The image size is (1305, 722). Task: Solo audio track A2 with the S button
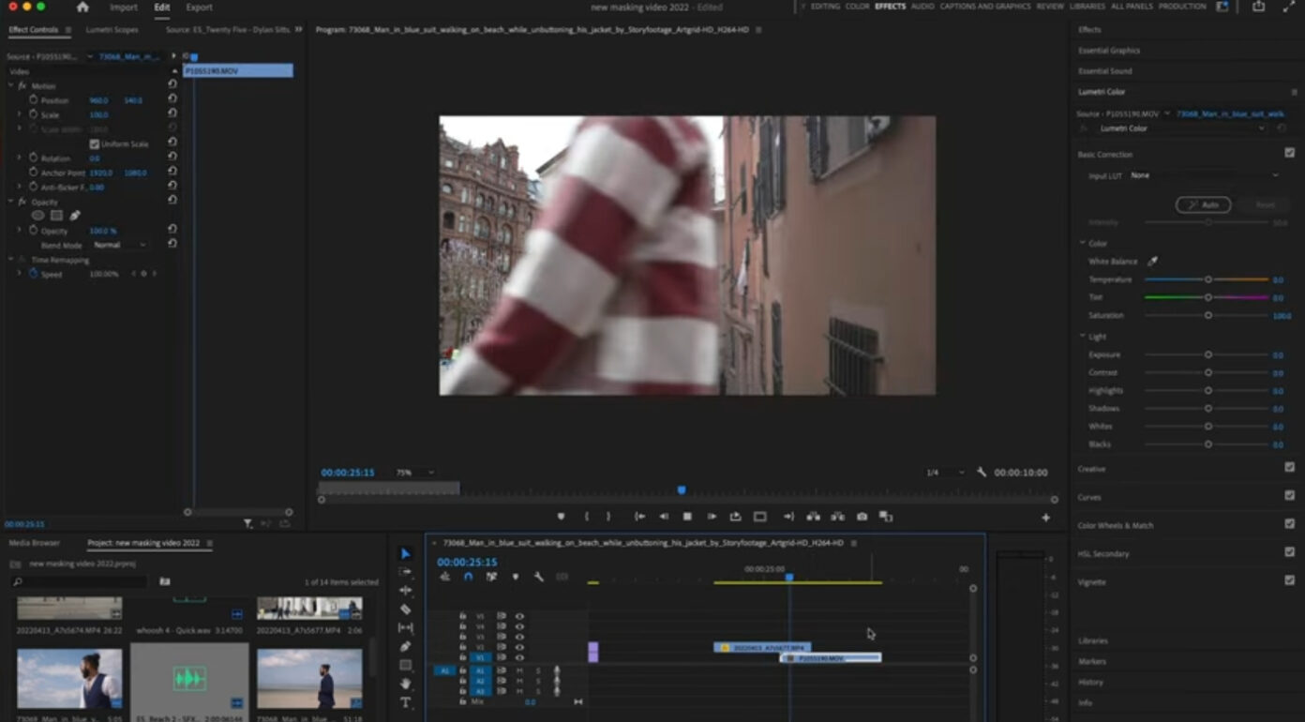click(x=540, y=681)
